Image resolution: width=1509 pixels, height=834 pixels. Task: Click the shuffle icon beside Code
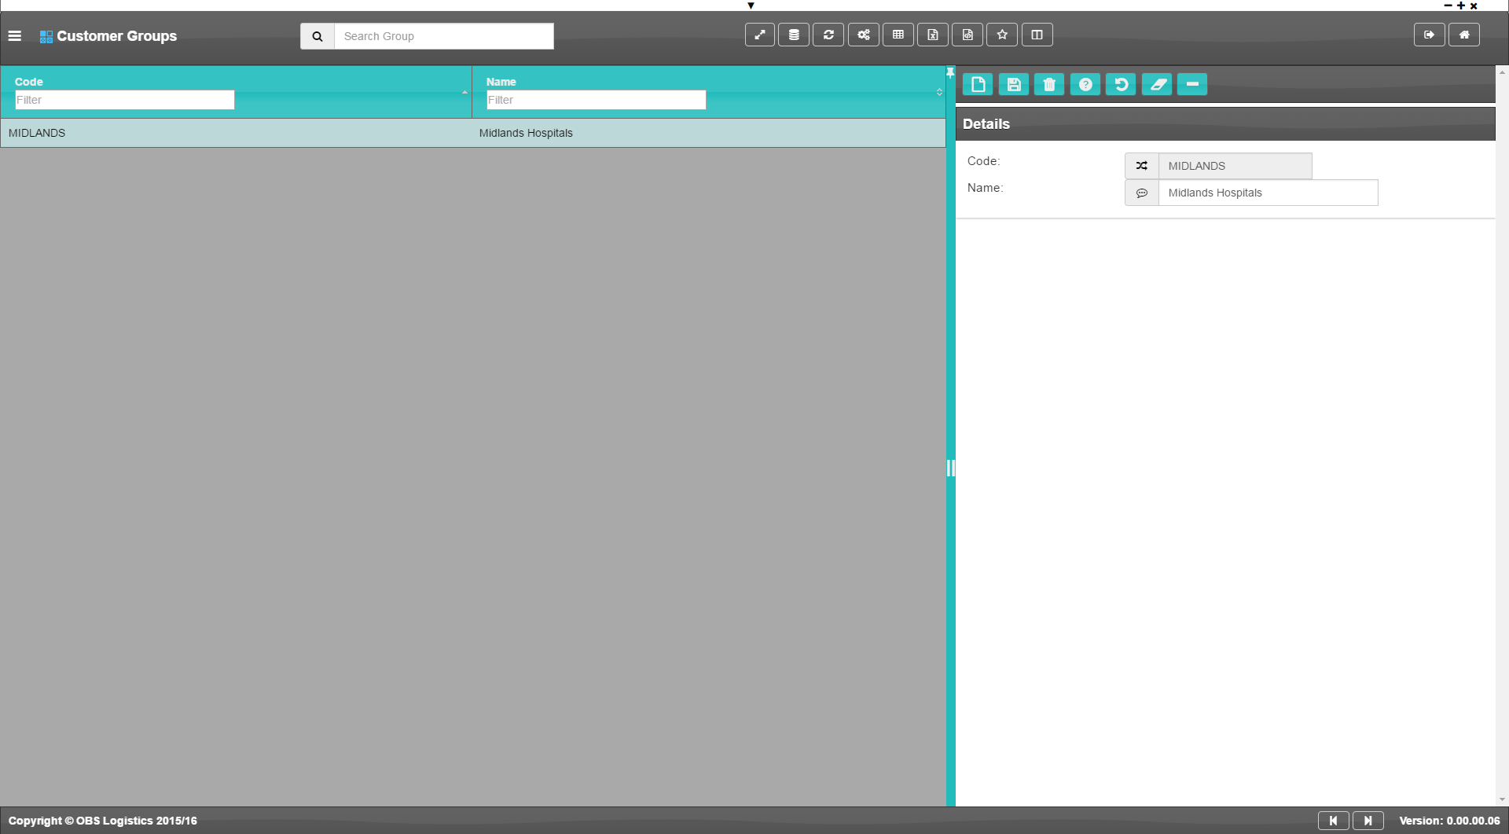(x=1142, y=166)
